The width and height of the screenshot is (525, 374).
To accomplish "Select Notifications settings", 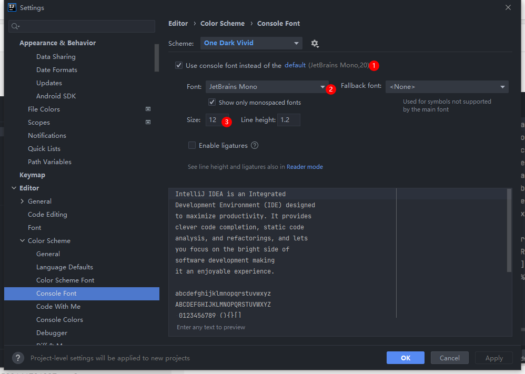I will pyautogui.click(x=47, y=135).
